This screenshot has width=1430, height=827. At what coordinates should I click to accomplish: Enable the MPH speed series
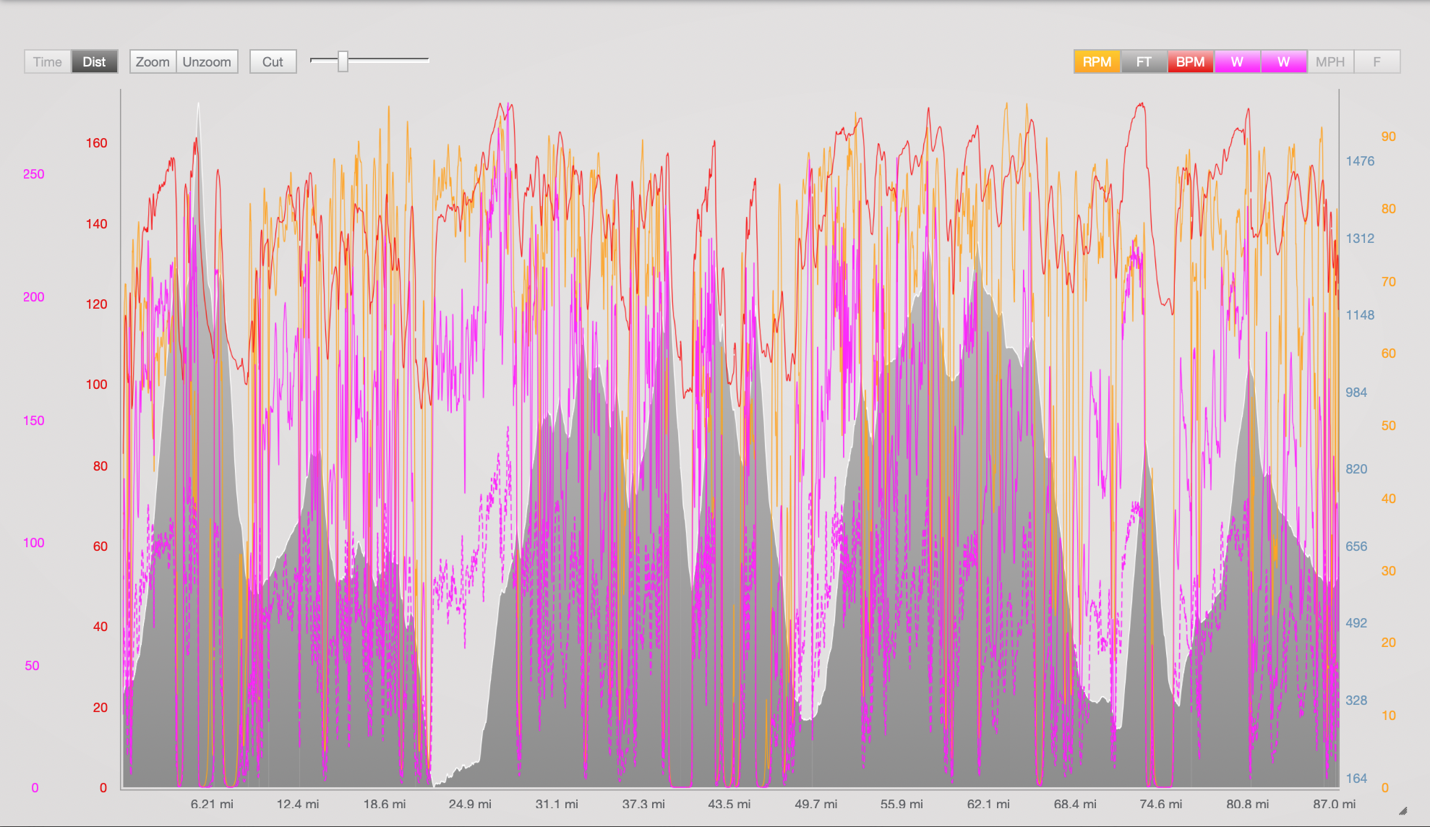tap(1330, 62)
